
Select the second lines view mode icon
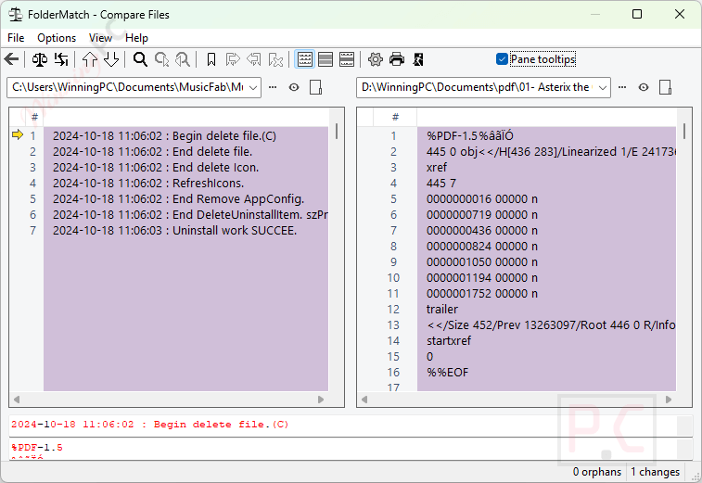pyautogui.click(x=325, y=59)
